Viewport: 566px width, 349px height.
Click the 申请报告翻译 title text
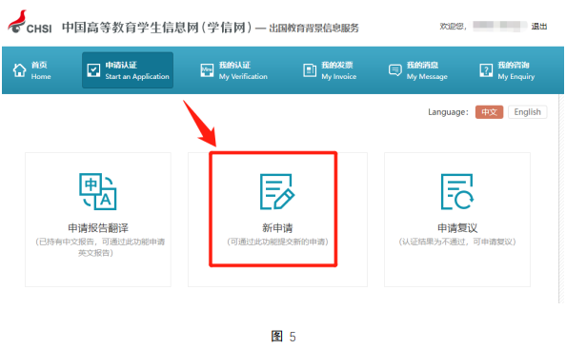98,228
